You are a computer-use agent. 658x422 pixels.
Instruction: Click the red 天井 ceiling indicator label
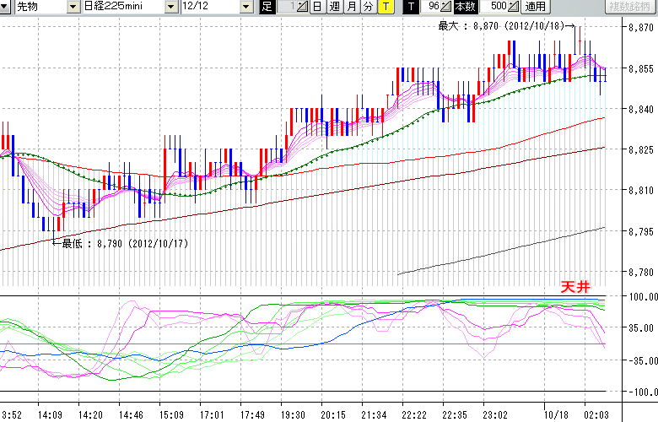574,288
